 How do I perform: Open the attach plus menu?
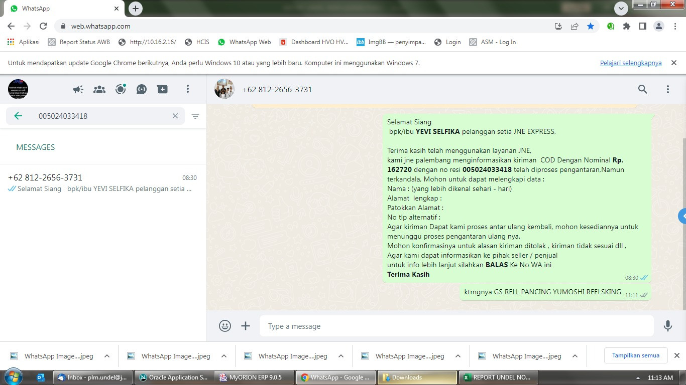246,326
